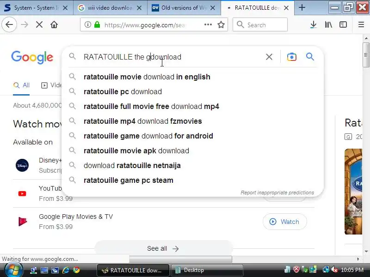
Task: Show site information for google.com
Action: click(x=87, y=24)
